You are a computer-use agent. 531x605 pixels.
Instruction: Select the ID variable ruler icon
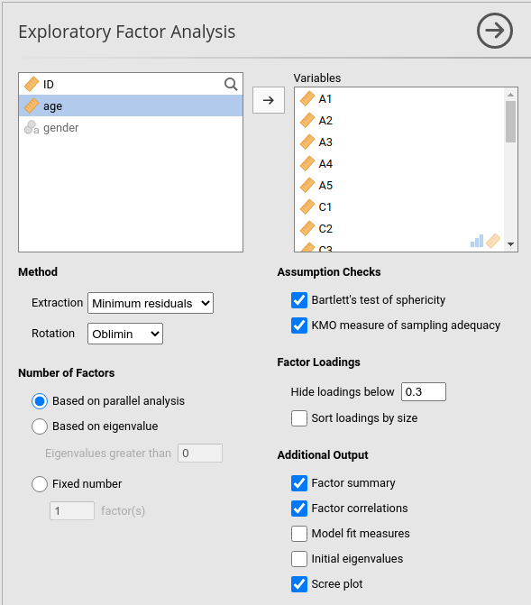click(32, 84)
